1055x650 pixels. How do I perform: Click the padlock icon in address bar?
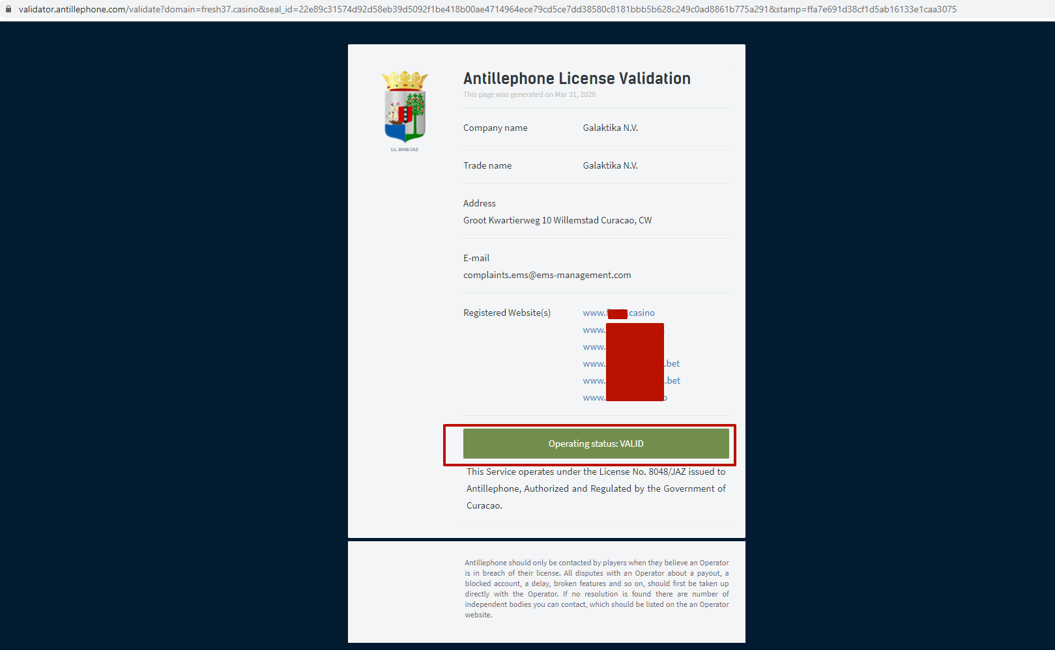click(8, 9)
